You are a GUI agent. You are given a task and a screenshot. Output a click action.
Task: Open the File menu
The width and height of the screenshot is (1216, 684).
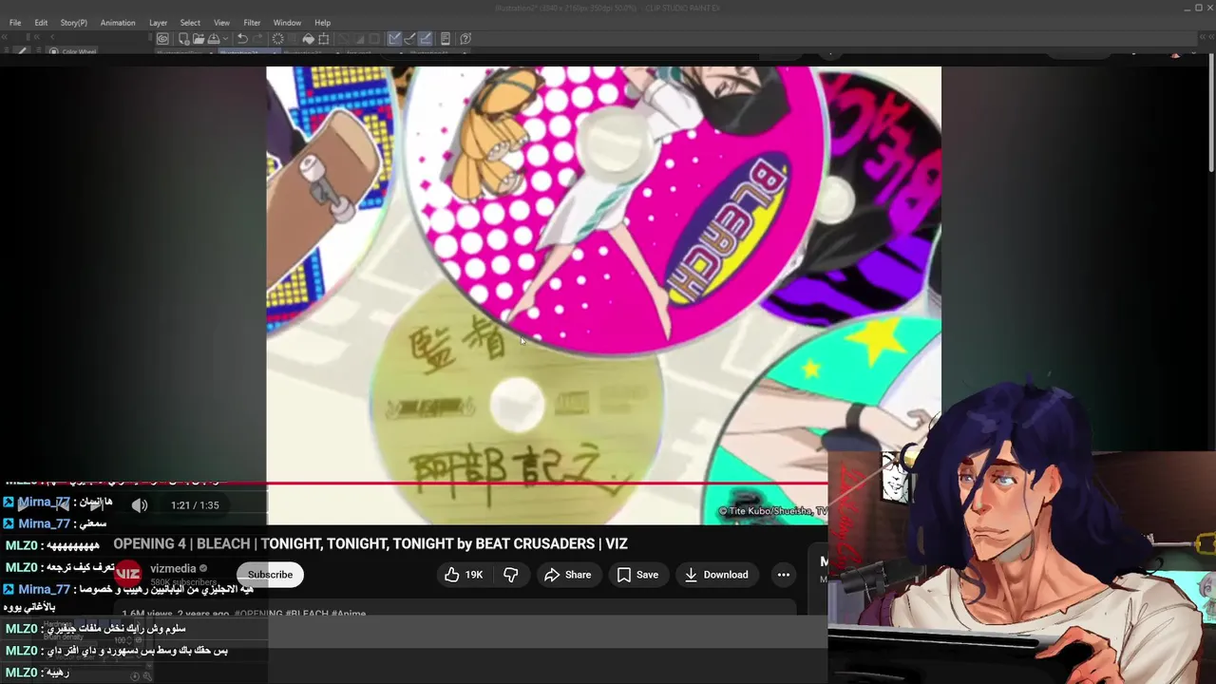[x=15, y=23]
